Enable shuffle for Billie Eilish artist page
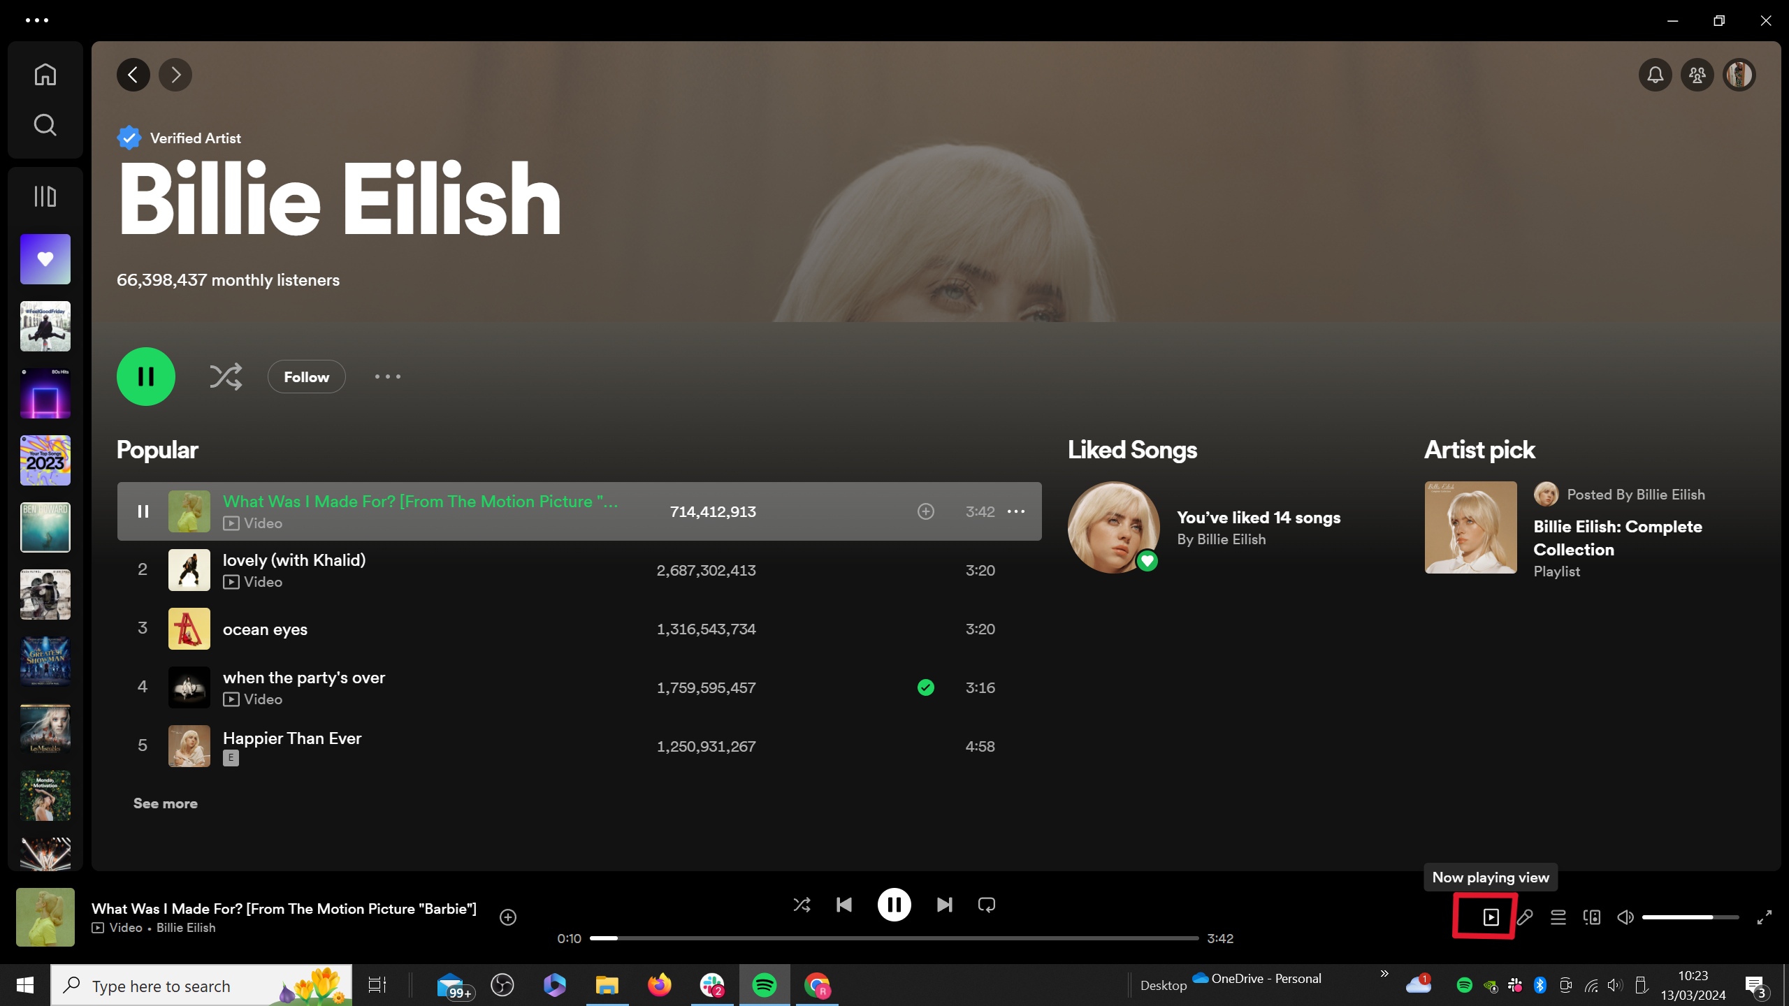1789x1006 pixels. (x=226, y=377)
